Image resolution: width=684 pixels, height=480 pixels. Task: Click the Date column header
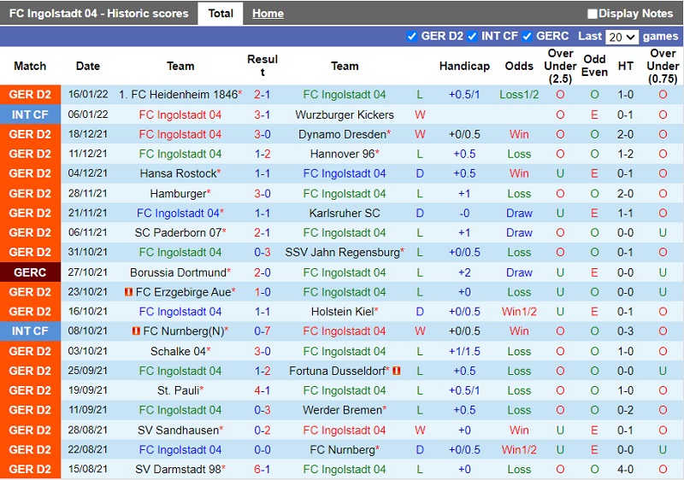(88, 66)
